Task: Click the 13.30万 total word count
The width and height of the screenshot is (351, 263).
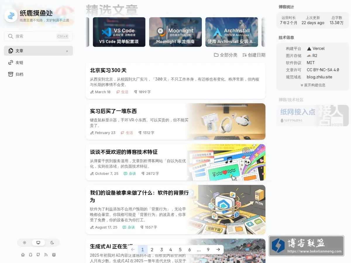Action: point(337,23)
